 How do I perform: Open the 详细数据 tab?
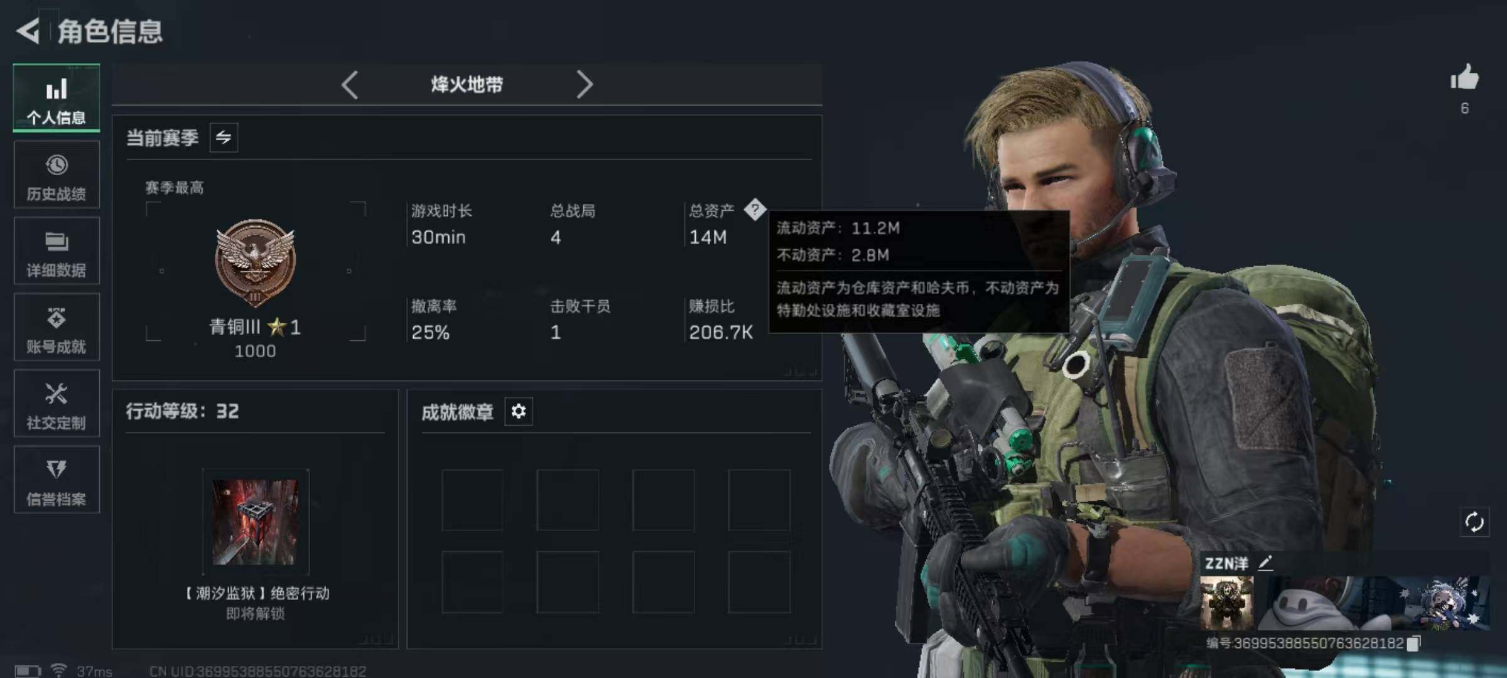(x=57, y=251)
